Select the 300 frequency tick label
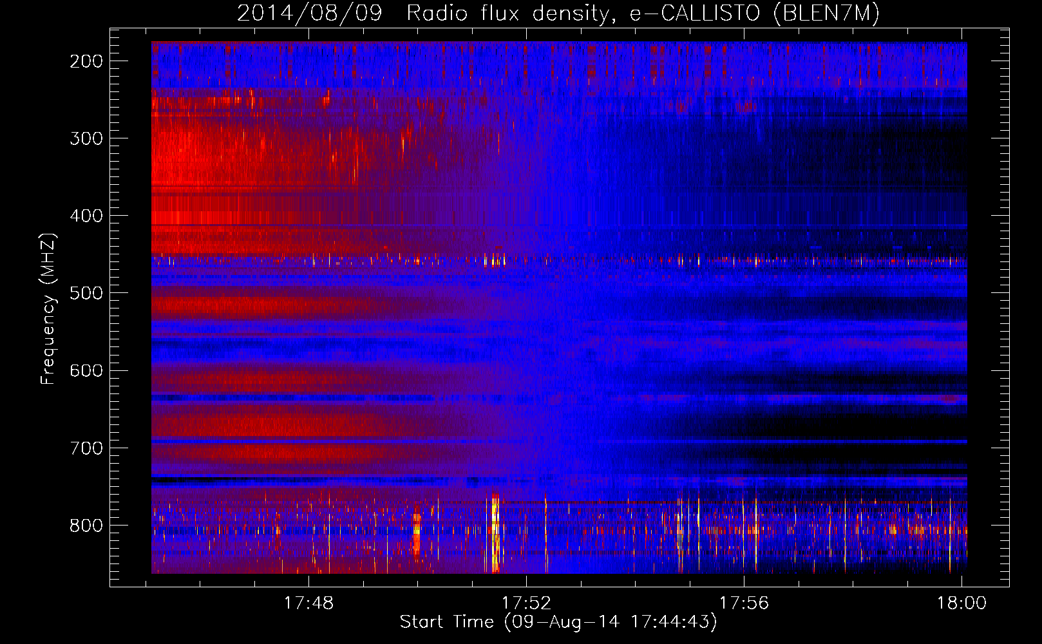 point(86,138)
